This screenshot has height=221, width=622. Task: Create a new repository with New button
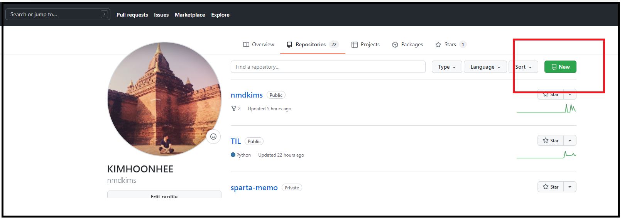560,67
